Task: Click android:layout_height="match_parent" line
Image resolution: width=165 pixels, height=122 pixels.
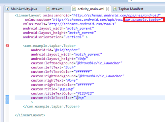Action: tap(59, 33)
